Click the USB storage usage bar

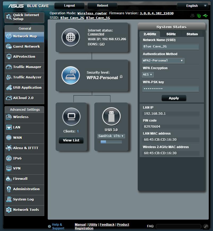pyautogui.click(x=111, y=142)
